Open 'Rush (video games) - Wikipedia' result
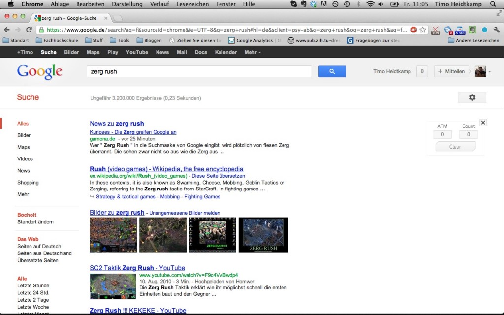Image resolution: width=504 pixels, height=315 pixels. pyautogui.click(x=166, y=169)
